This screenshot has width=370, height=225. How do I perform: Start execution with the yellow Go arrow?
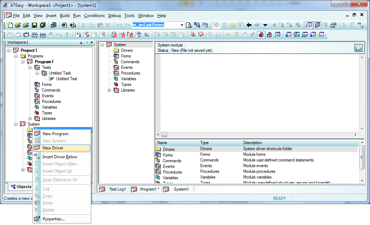[228, 34]
